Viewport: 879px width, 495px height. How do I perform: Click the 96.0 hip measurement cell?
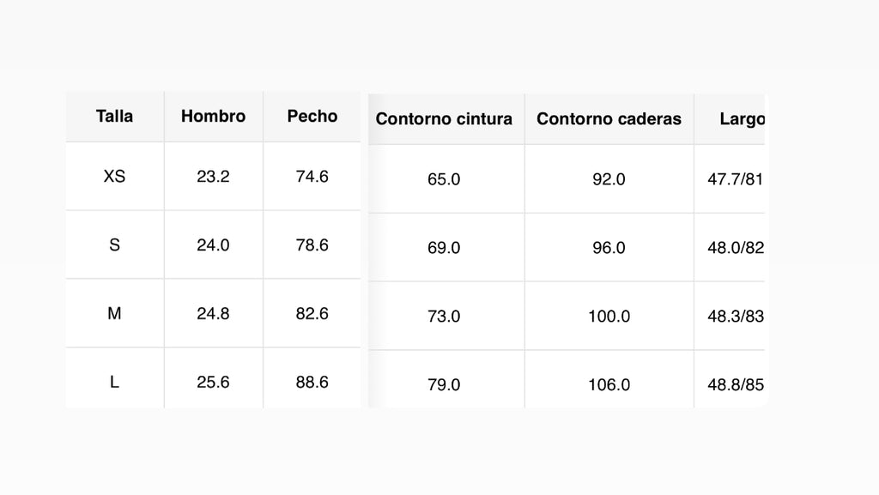[609, 248]
